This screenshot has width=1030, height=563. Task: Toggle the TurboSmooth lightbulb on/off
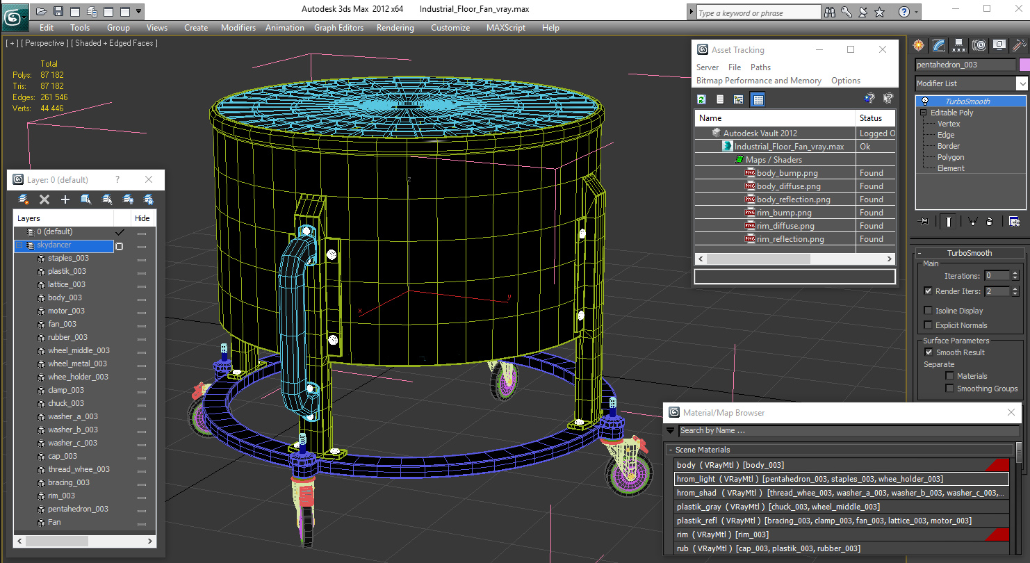pyautogui.click(x=924, y=101)
